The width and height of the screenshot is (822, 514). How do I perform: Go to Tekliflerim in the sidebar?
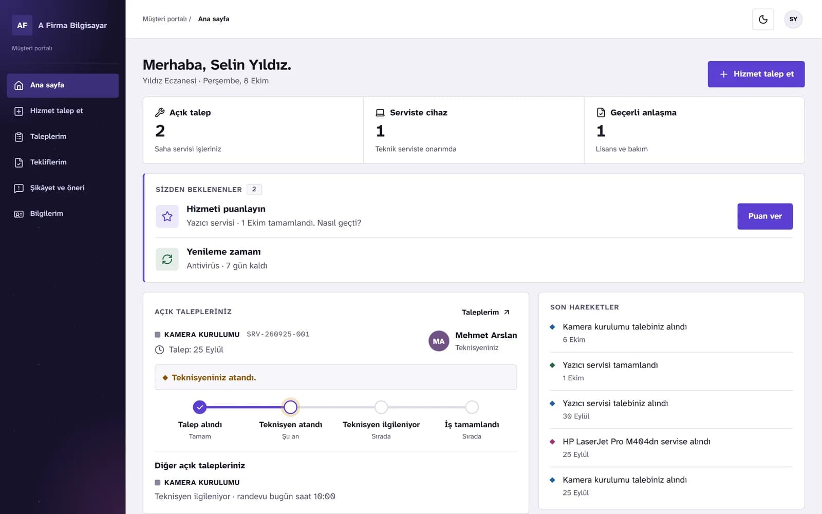63,162
